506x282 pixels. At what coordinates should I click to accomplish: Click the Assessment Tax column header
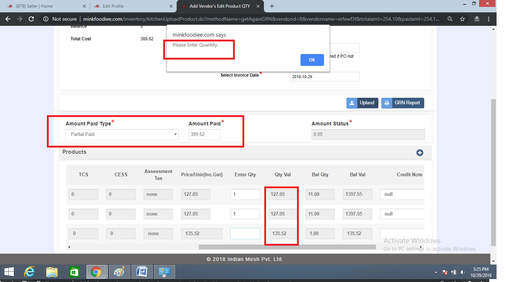click(158, 175)
